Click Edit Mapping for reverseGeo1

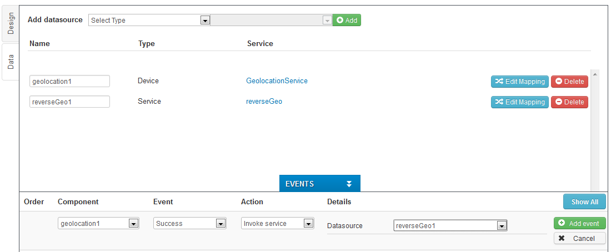(x=519, y=102)
